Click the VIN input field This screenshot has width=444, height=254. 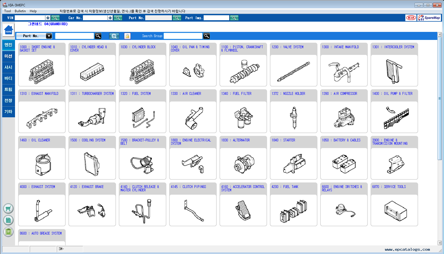point(30,18)
